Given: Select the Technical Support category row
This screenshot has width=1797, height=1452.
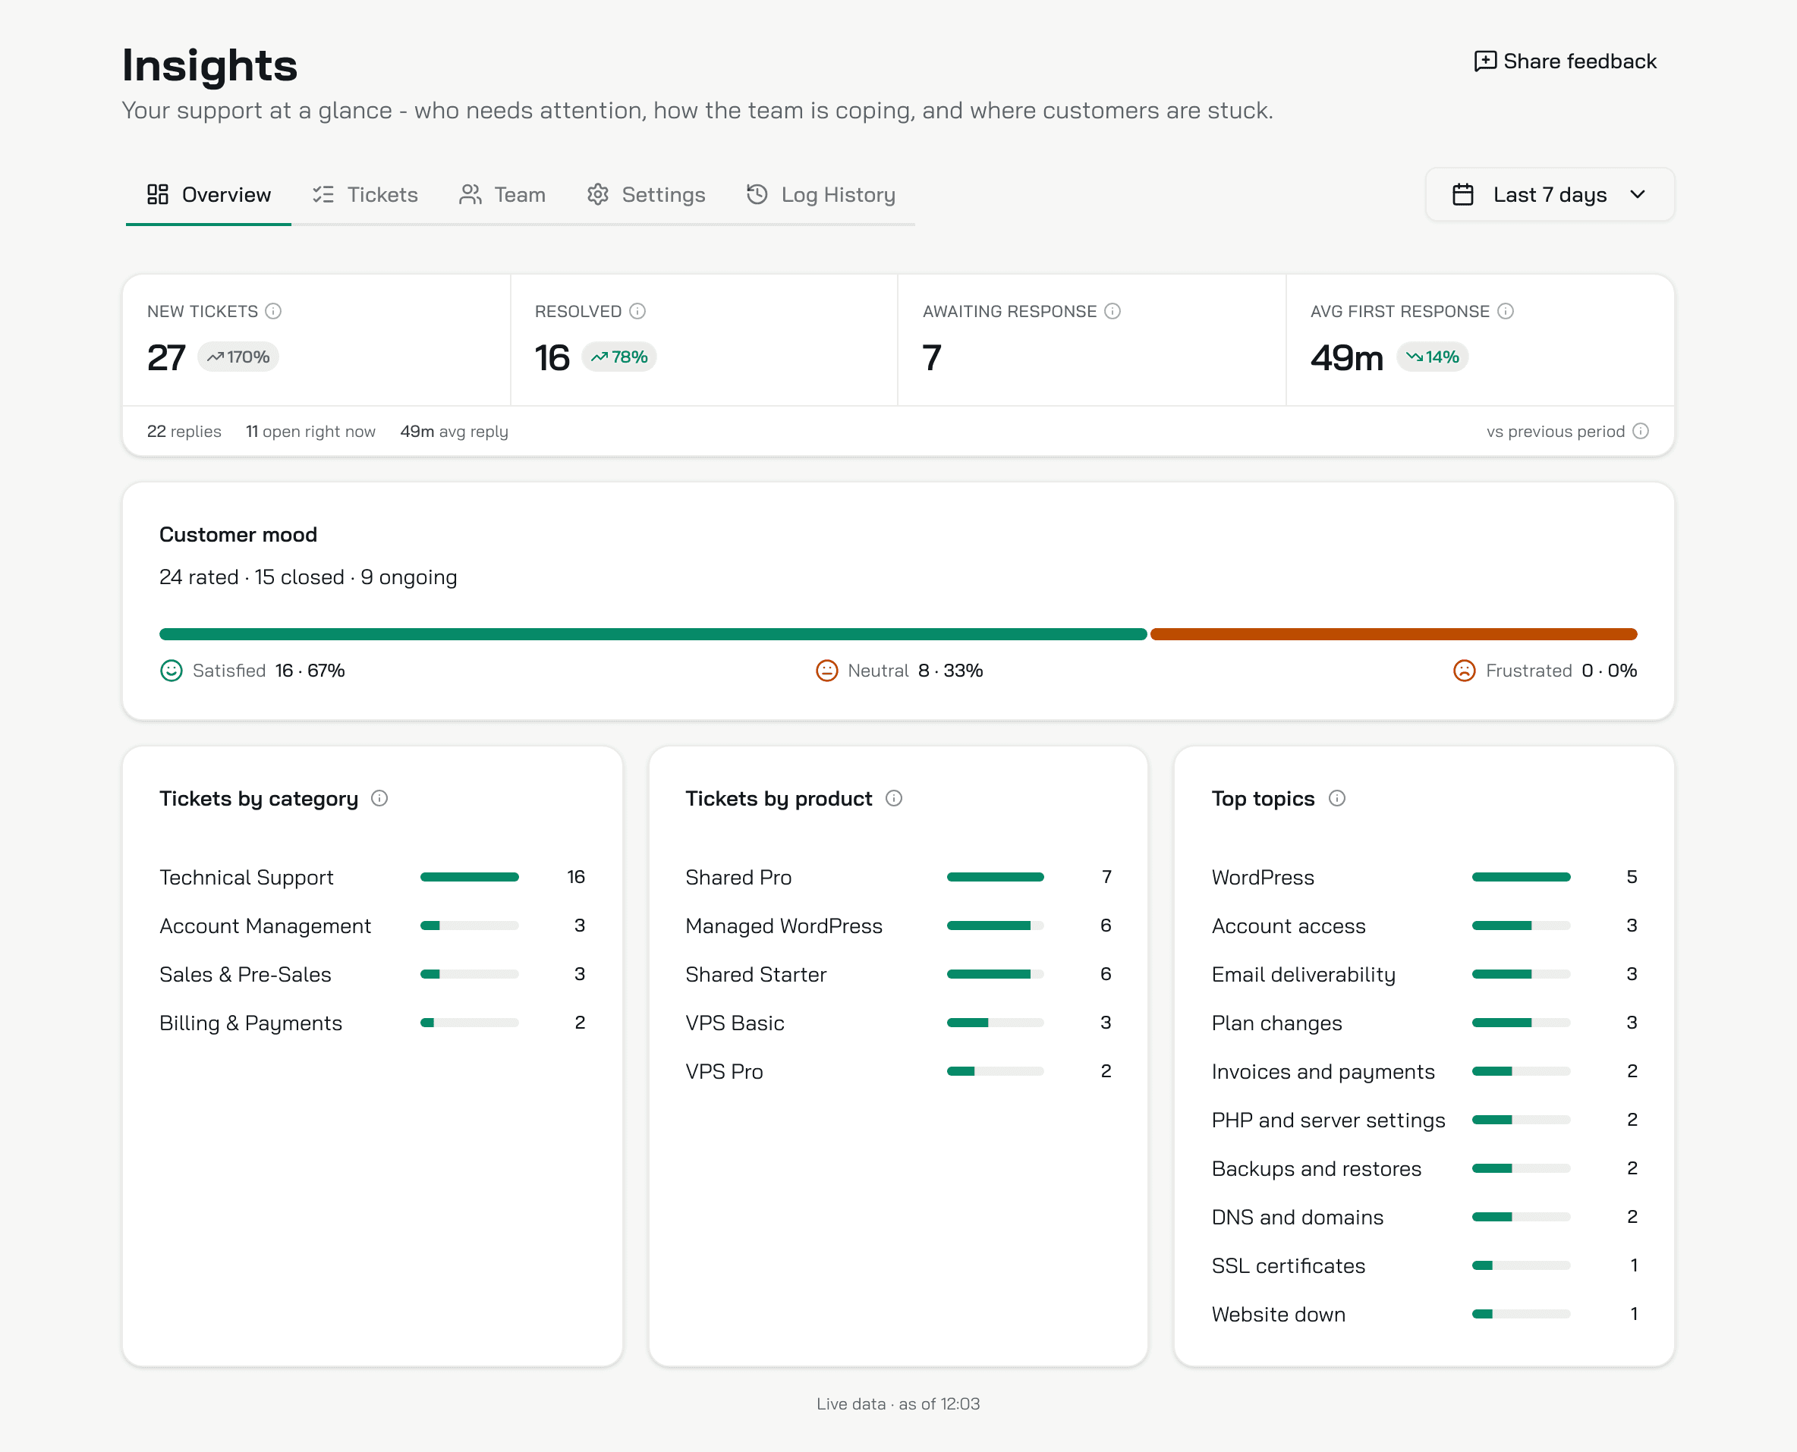Looking at the screenshot, I should (373, 878).
